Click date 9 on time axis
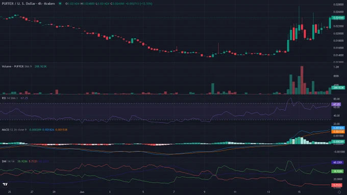 [205, 192]
